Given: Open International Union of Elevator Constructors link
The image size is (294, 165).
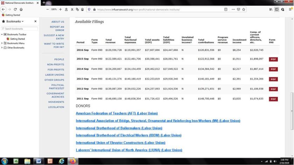Looking at the screenshot, I should click(x=120, y=143).
